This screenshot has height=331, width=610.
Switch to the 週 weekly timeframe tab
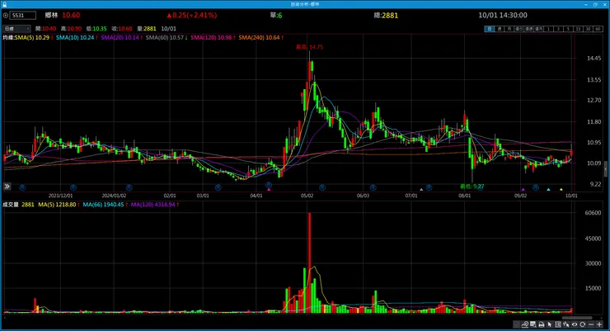click(x=500, y=29)
